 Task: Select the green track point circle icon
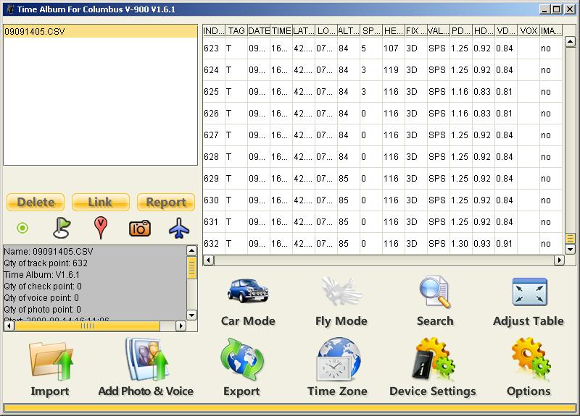click(22, 228)
